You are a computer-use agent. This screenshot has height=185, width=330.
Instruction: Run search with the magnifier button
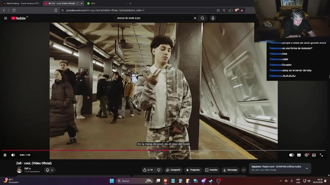pyautogui.click(x=202, y=18)
